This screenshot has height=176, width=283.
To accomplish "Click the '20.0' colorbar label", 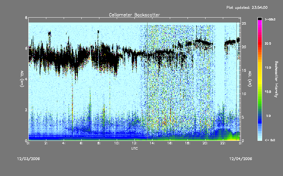I will tap(268, 43).
